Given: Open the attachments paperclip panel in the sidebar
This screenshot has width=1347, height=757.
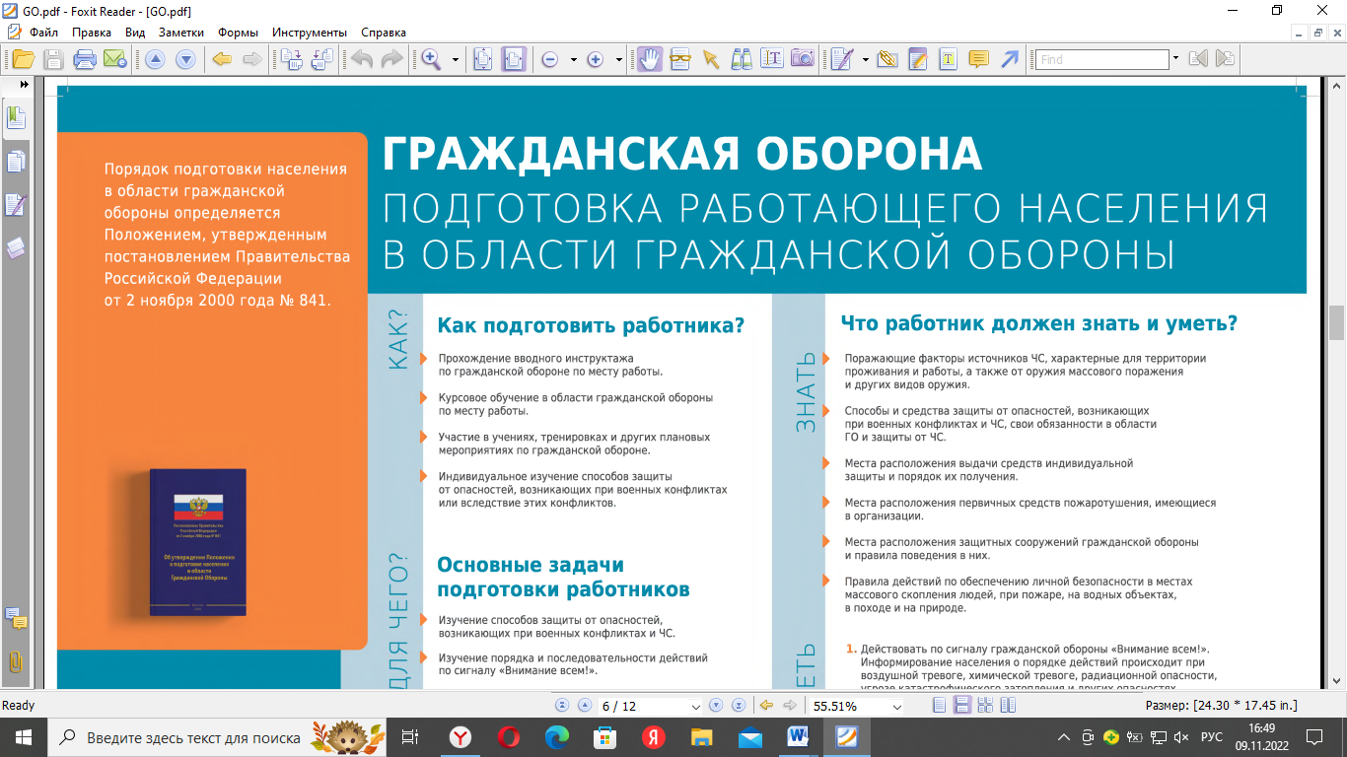Looking at the screenshot, I should (16, 660).
